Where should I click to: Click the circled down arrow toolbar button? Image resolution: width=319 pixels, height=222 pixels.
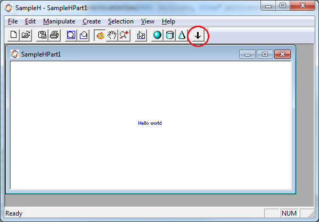[198, 36]
